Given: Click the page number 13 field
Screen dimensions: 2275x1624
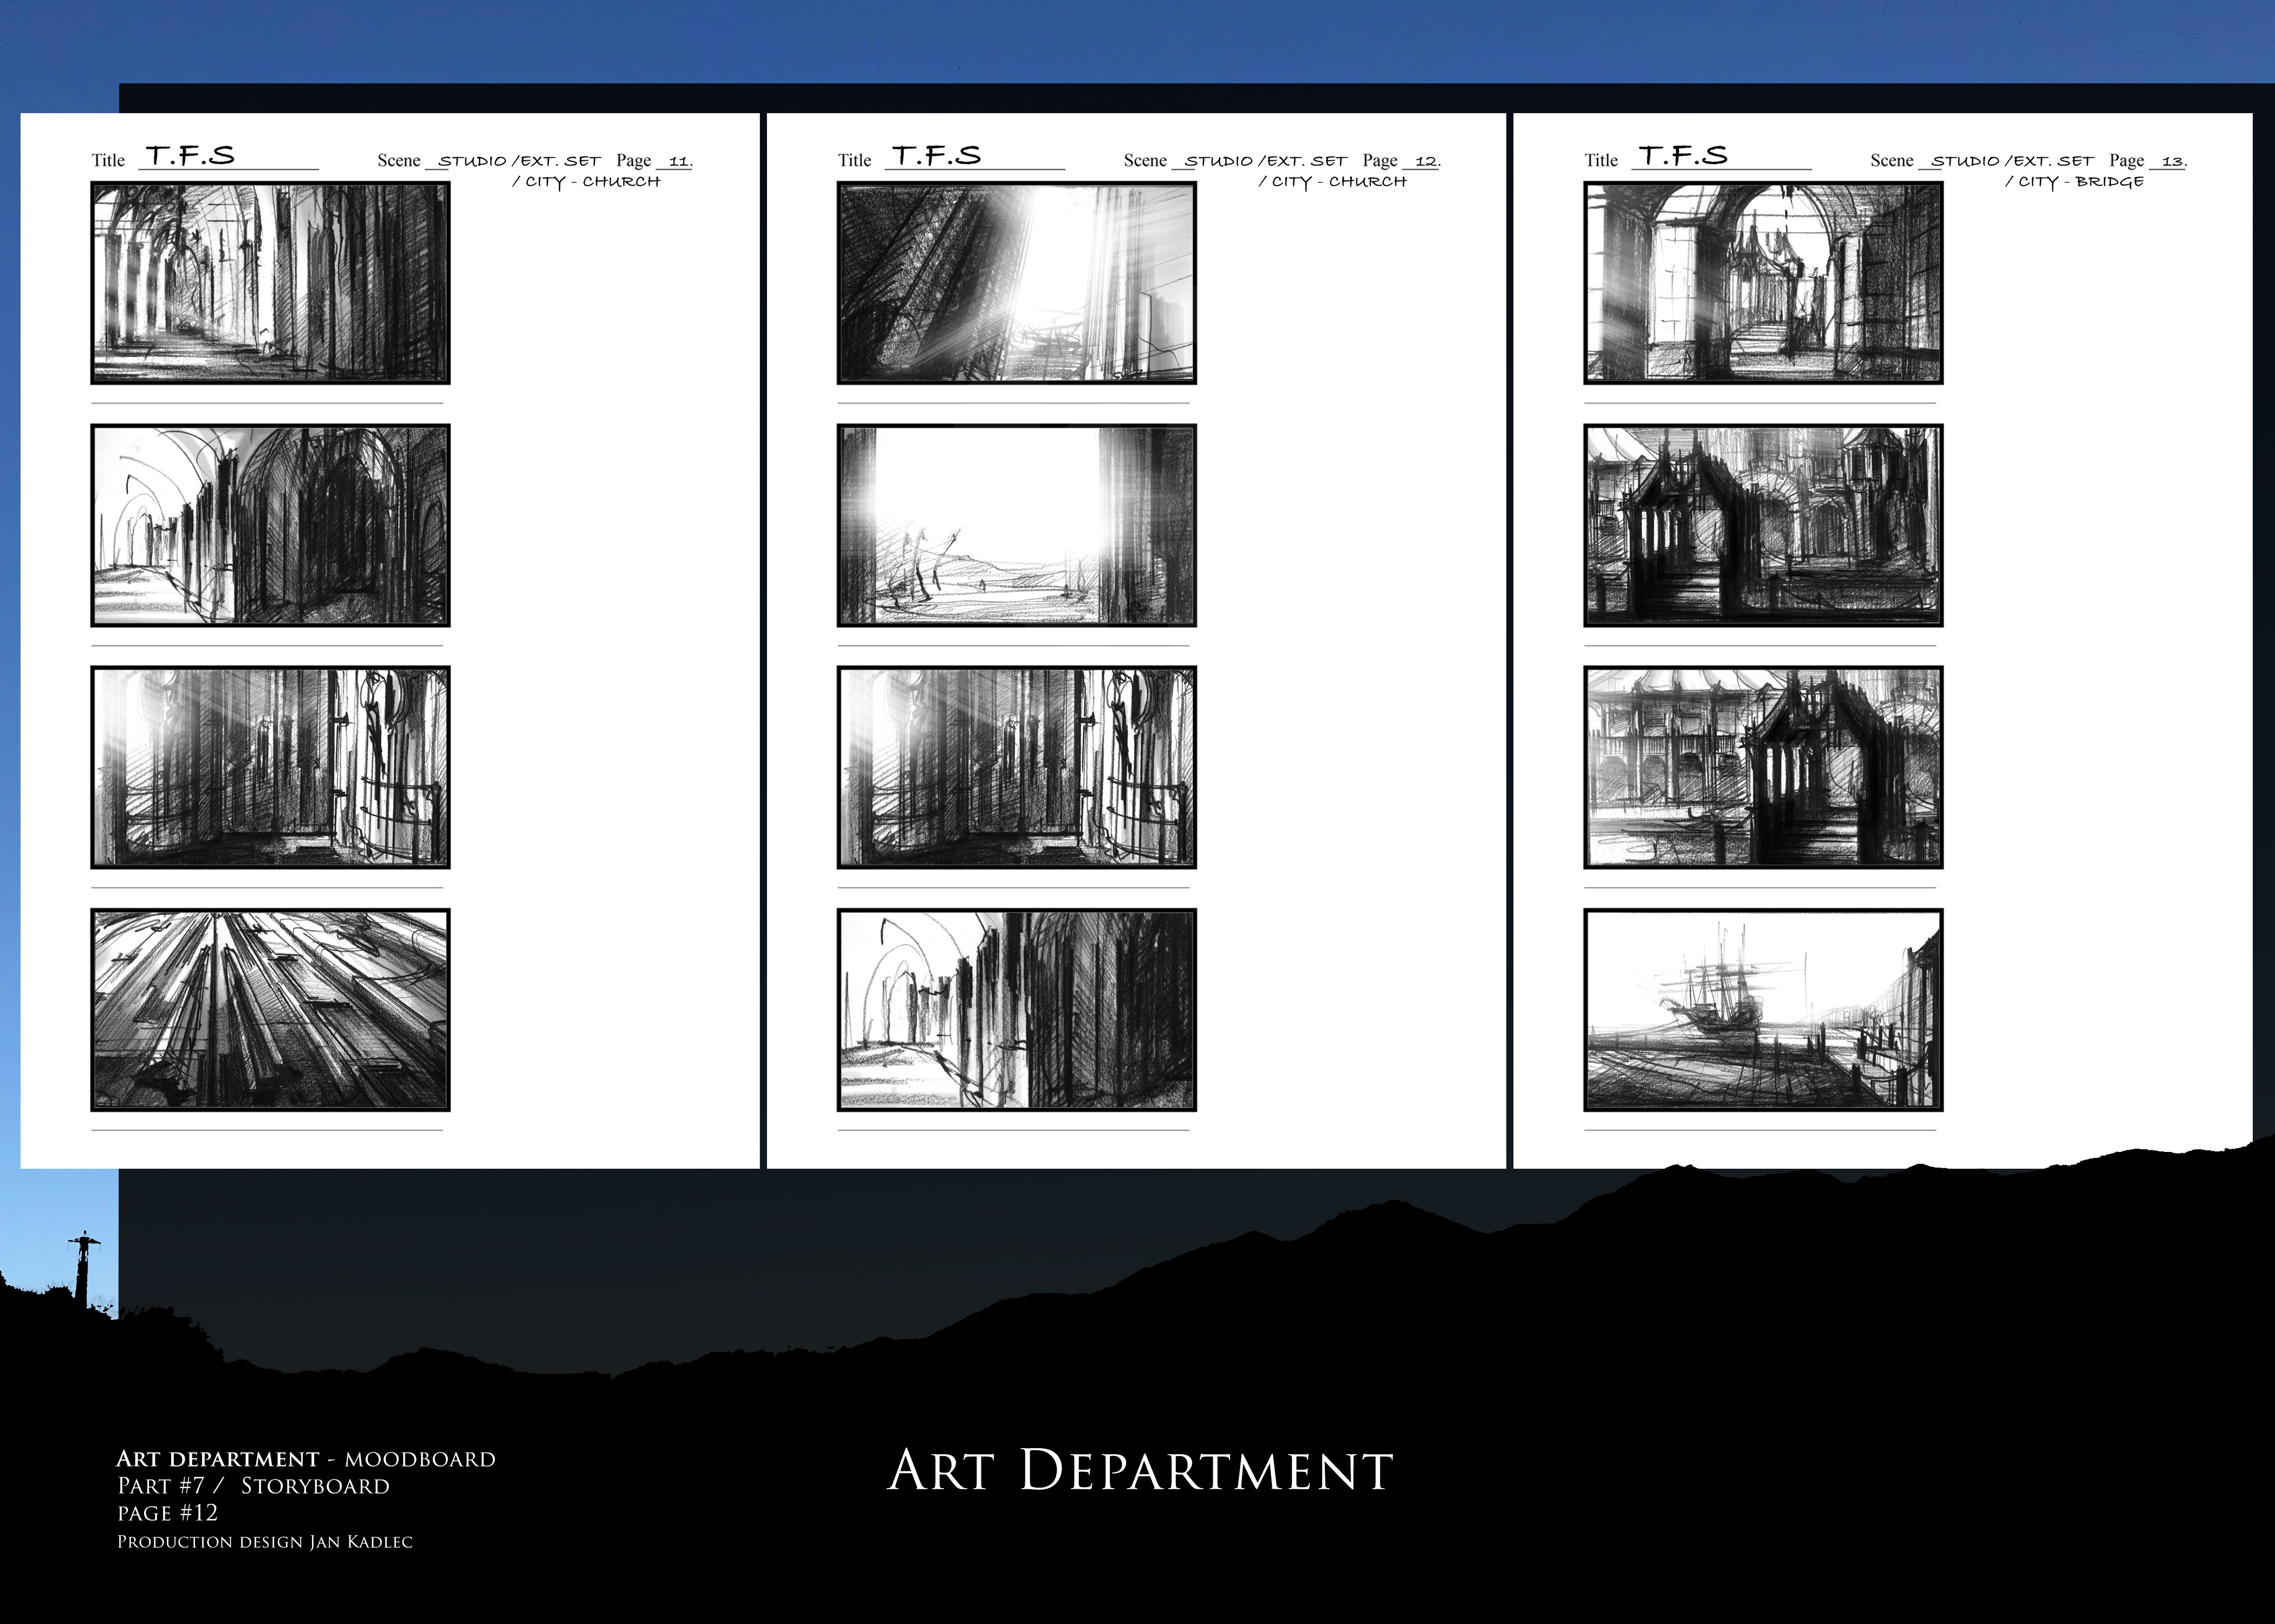Looking at the screenshot, I should click(x=2172, y=161).
